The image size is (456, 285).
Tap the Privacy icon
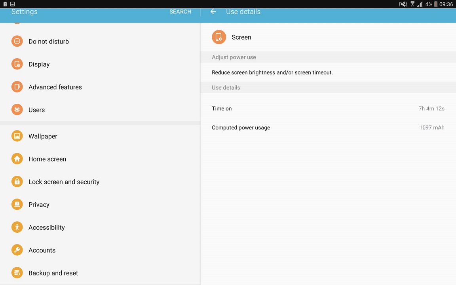tap(17, 204)
